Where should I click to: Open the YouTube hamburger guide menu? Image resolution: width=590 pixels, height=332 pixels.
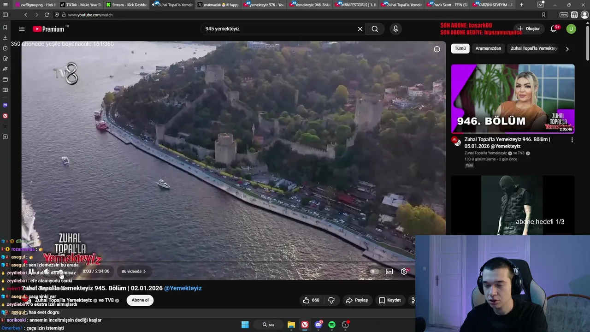(x=22, y=29)
